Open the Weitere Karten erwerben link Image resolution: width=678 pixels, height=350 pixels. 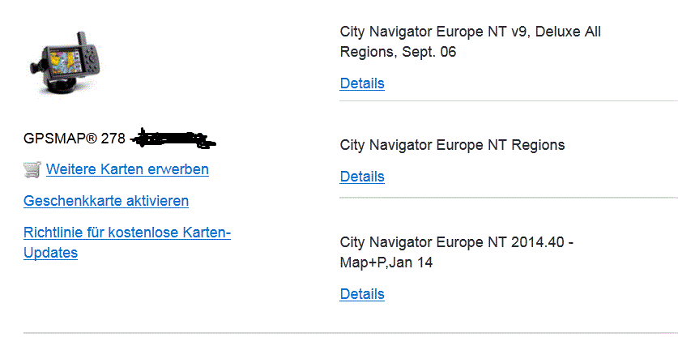127,169
